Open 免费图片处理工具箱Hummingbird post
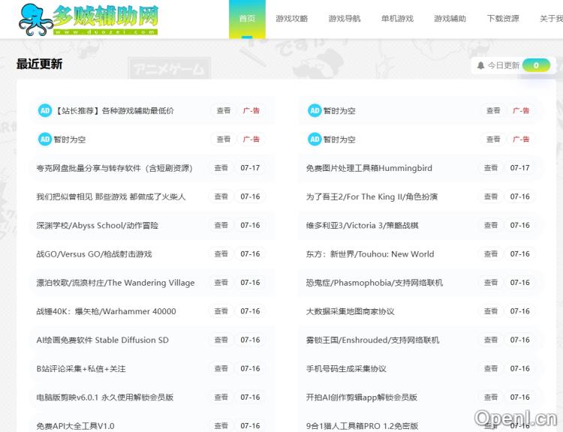Image resolution: width=563 pixels, height=432 pixels. click(369, 168)
